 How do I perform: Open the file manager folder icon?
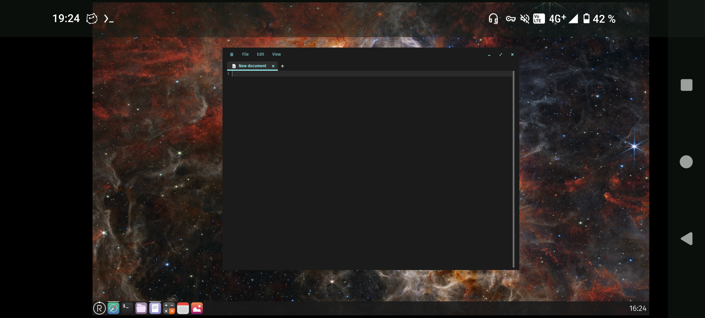141,308
